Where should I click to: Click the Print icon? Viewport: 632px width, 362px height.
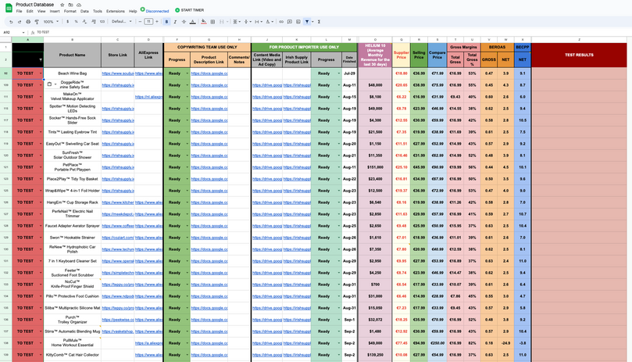click(x=28, y=22)
